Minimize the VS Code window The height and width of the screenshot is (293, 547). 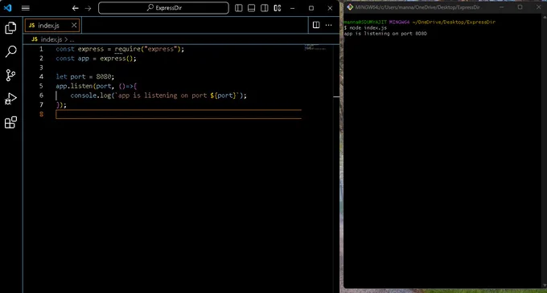(x=292, y=8)
